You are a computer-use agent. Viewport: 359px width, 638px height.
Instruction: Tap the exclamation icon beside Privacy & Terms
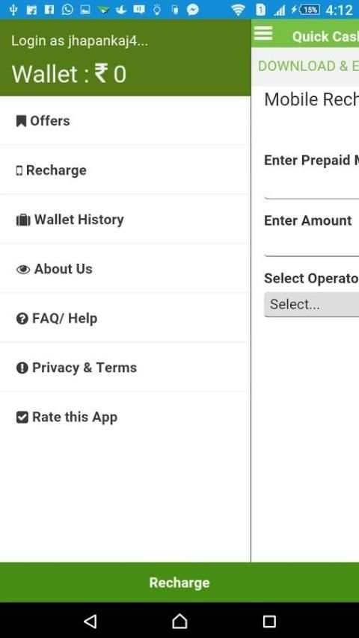point(22,368)
